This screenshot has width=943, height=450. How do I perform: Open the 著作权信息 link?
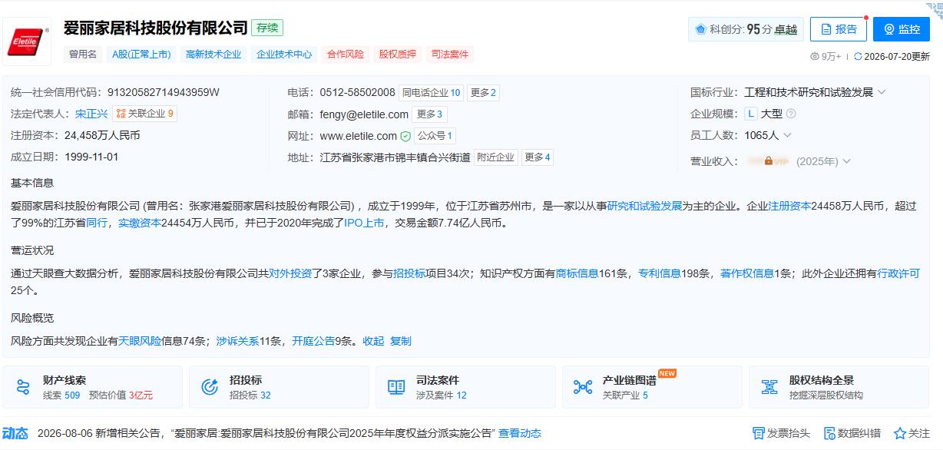pyautogui.click(x=747, y=273)
